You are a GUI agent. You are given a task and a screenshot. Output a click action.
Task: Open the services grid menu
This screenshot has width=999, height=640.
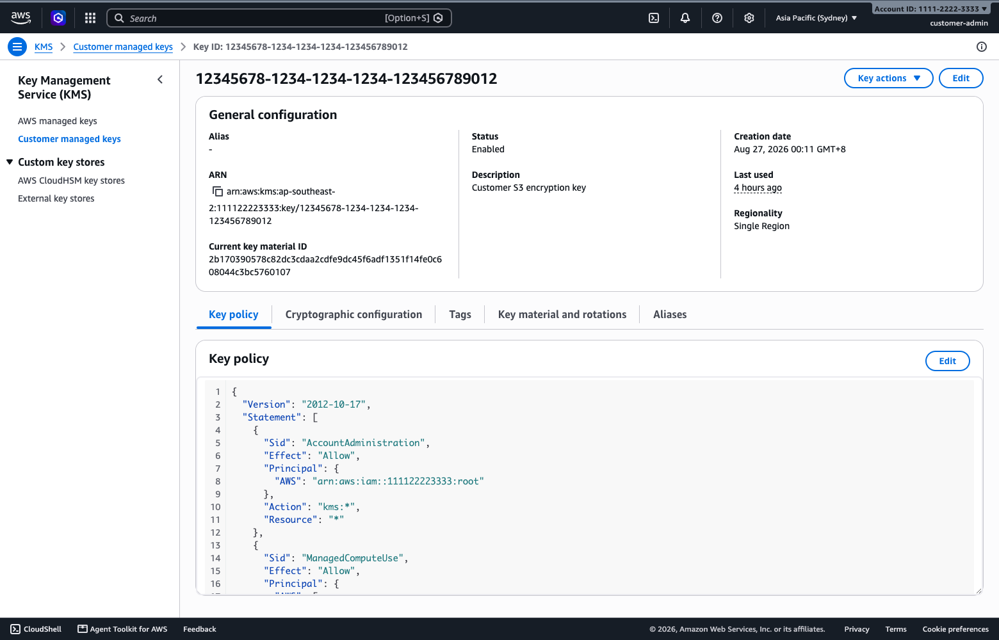click(x=90, y=18)
